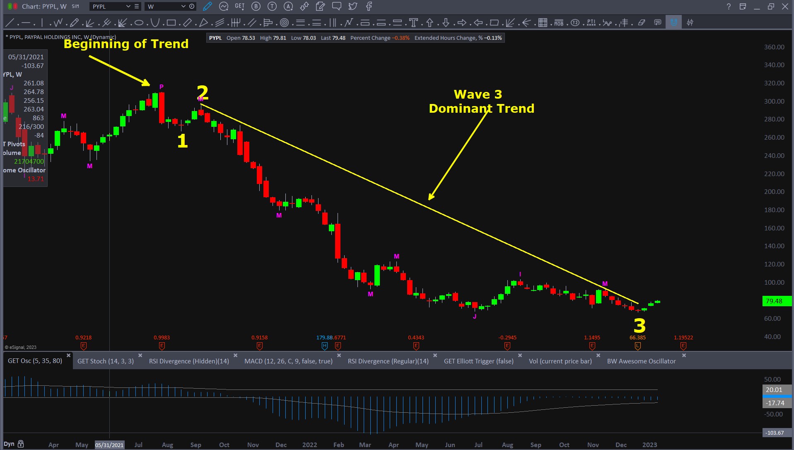Close the GET Elliott Trigger tab
The image size is (794, 450).
[x=520, y=356]
